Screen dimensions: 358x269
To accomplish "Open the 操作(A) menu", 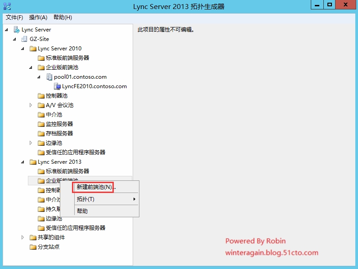I will pos(38,18).
